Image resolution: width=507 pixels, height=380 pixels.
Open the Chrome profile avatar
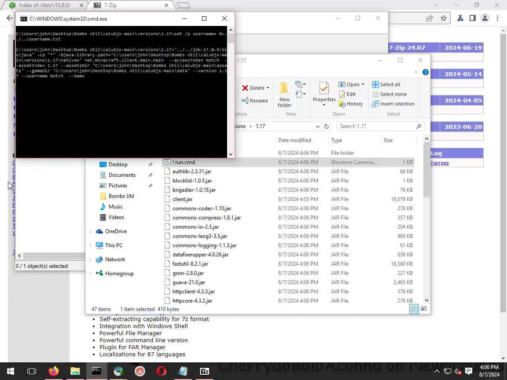485,18
